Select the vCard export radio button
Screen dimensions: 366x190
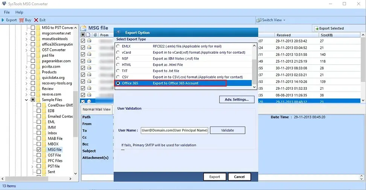click(118, 53)
